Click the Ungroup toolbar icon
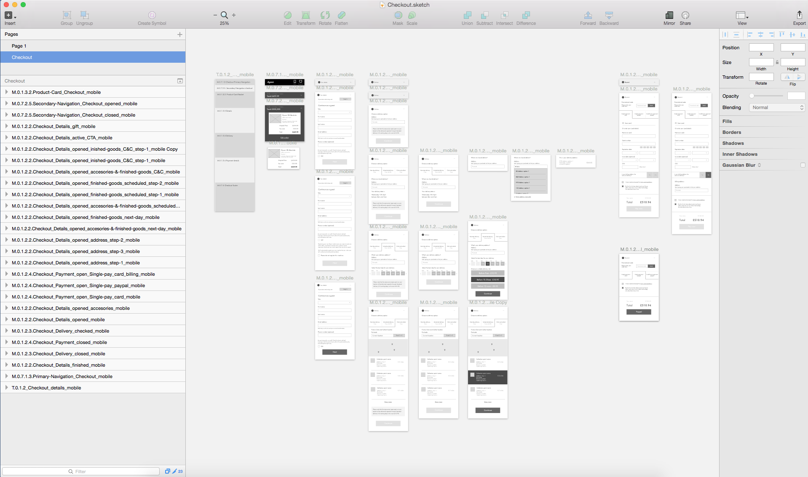 84,15
